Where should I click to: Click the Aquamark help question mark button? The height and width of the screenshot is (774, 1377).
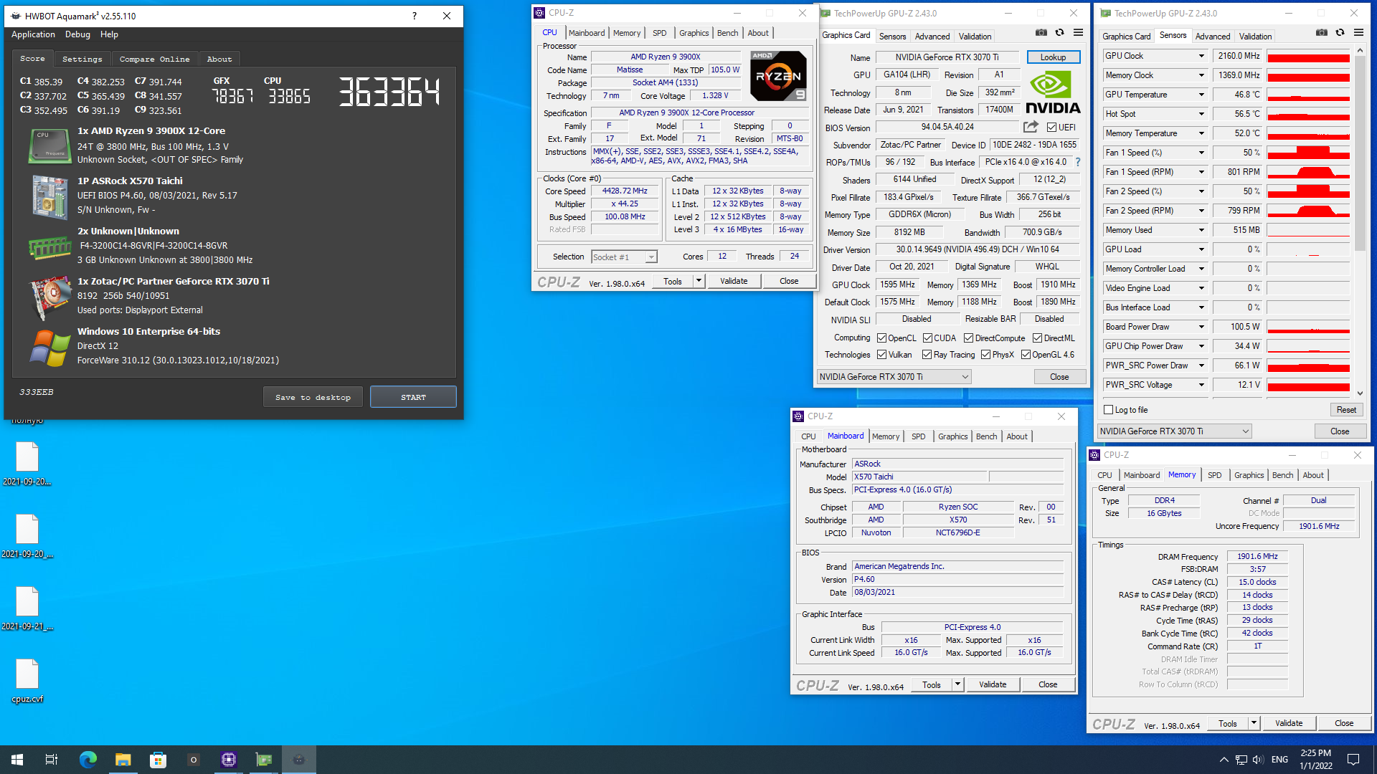[414, 16]
